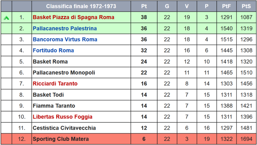Select the Fiamma Taranto team cell
This screenshot has height=145, width=257.
pos(81,106)
